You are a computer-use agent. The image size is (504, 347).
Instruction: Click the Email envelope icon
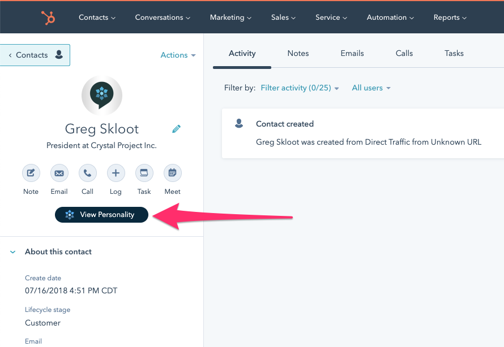pos(59,173)
